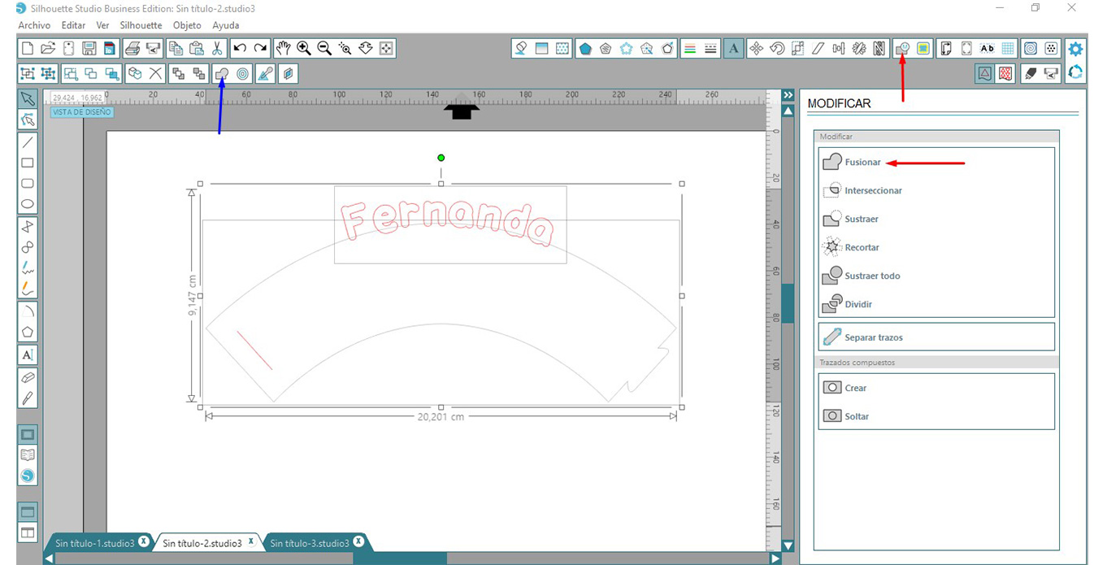
Task: Save document floppy disk icon
Action: point(89,48)
